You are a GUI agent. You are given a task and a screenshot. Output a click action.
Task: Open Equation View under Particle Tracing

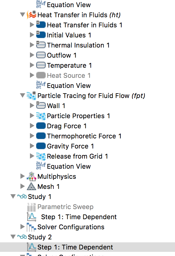coord(69,166)
